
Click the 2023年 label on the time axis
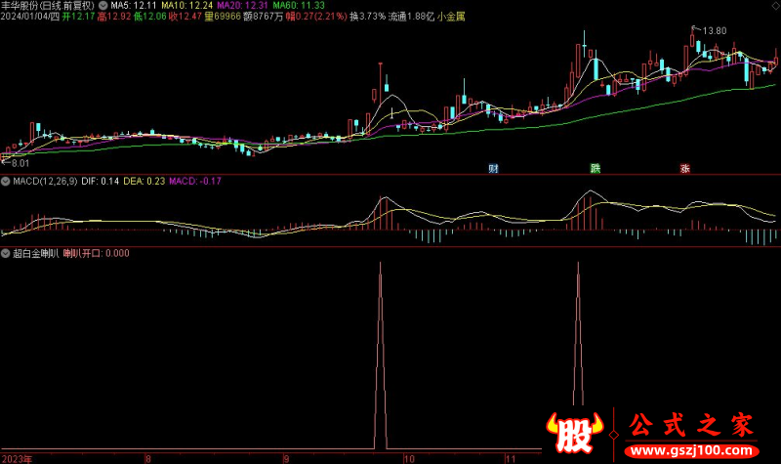click(x=17, y=459)
